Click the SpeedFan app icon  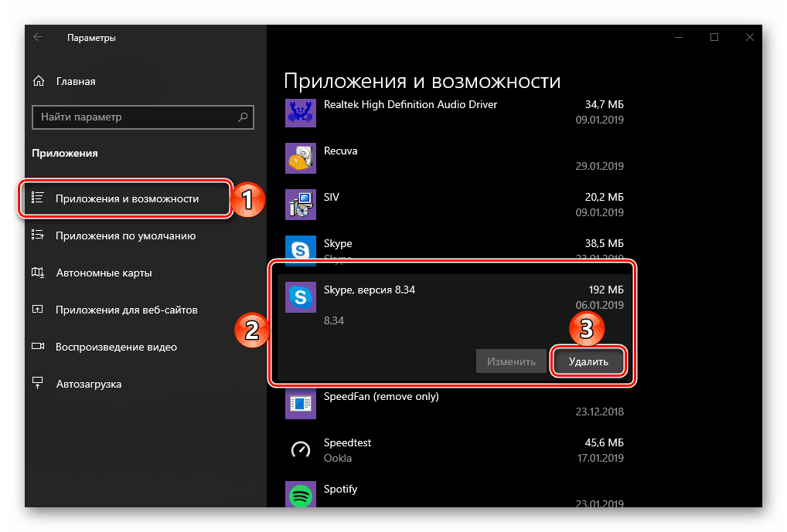[301, 404]
